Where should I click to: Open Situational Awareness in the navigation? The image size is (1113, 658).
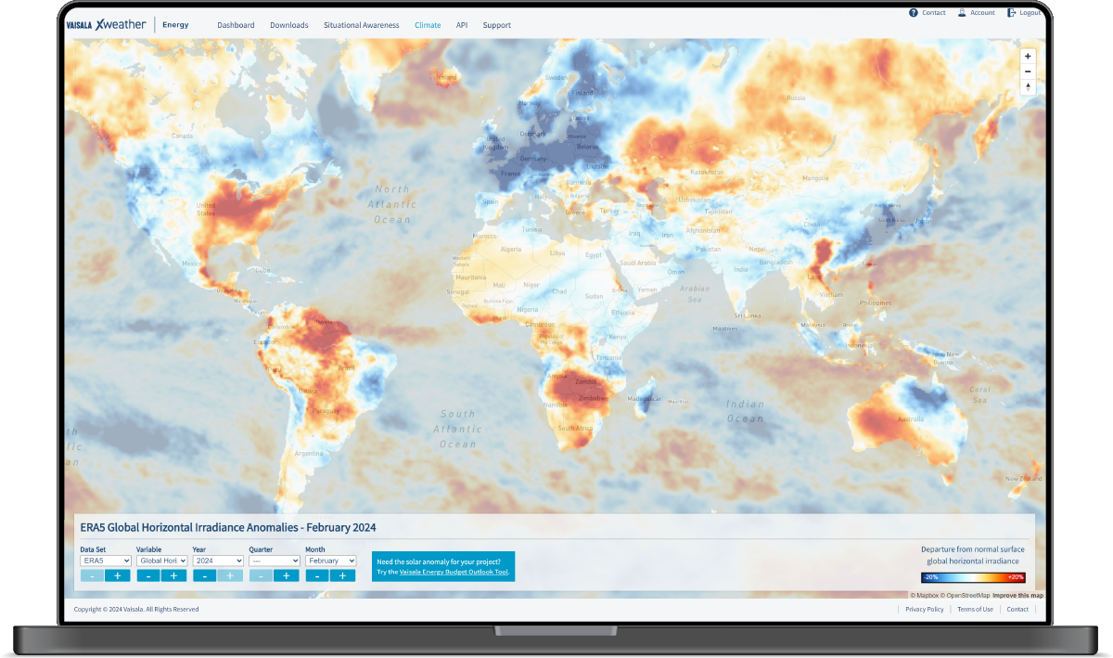tap(362, 25)
